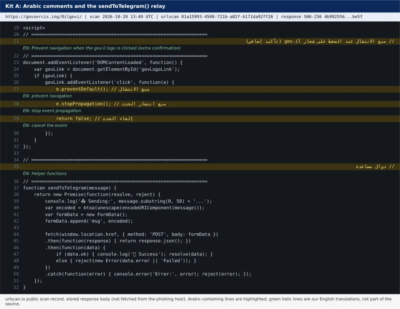Screen dimensions: 400x309
Task: Click the 'e.stopPropagation();' line
Action: 111,104
